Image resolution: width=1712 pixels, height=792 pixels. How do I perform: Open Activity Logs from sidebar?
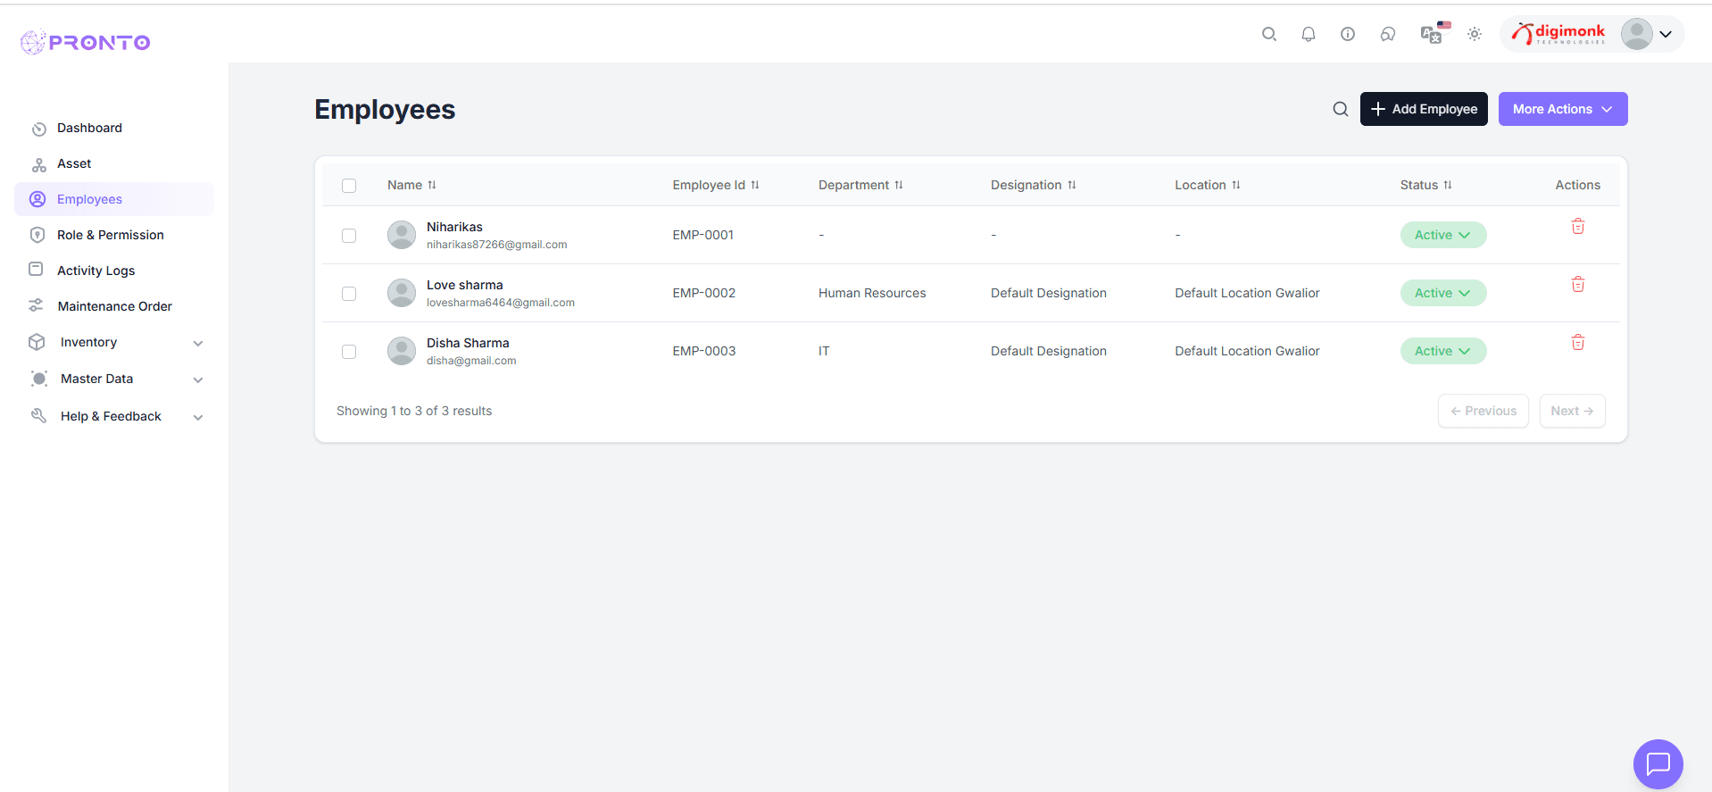point(96,271)
